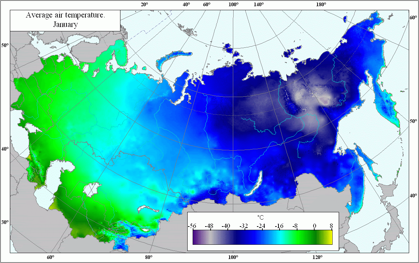
Task: Click the "-48" value on the legend scale
Action: 209,226
